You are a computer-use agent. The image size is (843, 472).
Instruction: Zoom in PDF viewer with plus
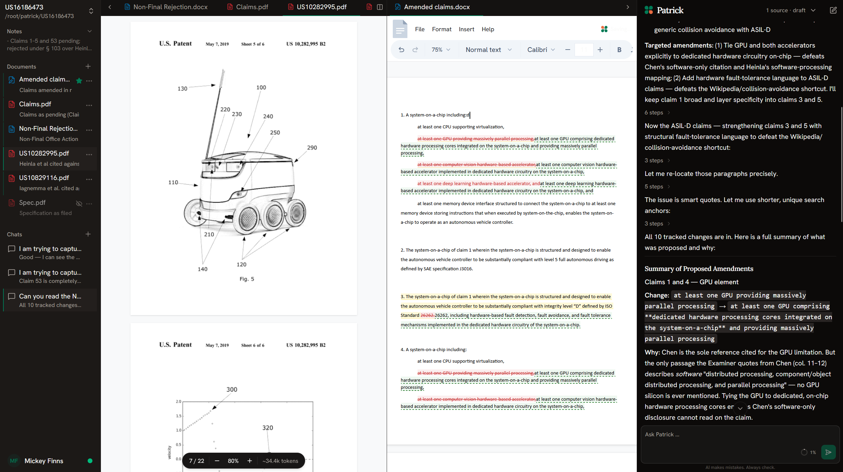(250, 461)
